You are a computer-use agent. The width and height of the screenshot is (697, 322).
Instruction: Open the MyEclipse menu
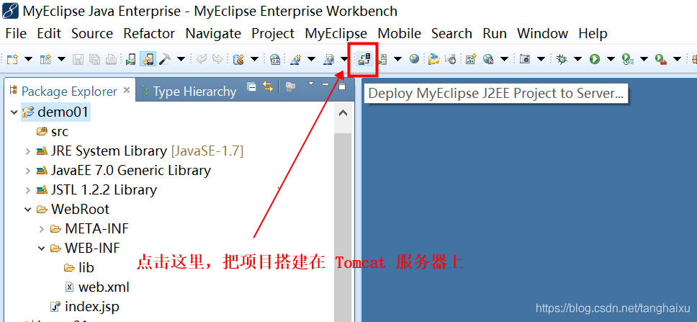coord(336,34)
